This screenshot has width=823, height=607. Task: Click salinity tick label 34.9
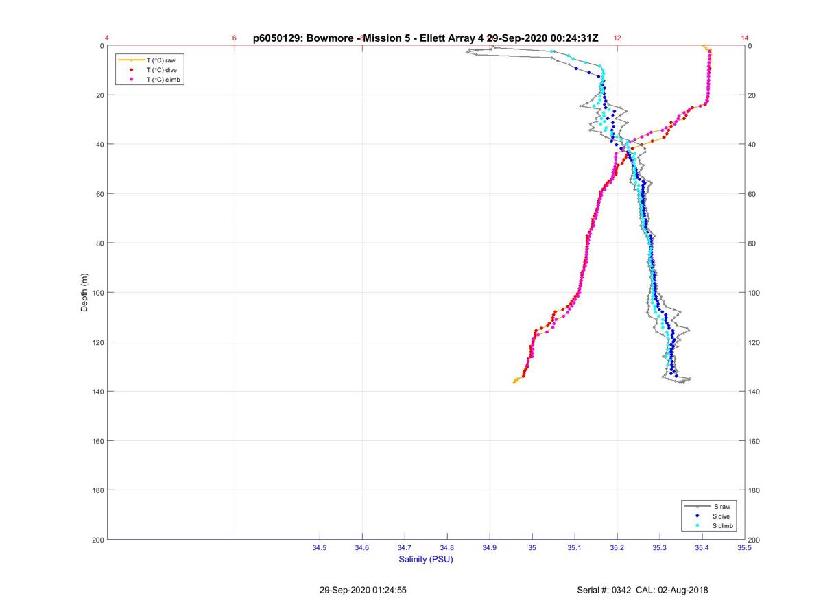490,547
